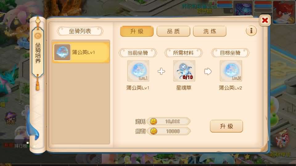Open the 洗炼 tab

click(x=210, y=31)
